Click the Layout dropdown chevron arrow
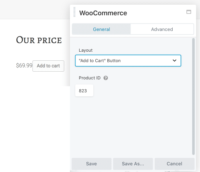 [x=175, y=61]
